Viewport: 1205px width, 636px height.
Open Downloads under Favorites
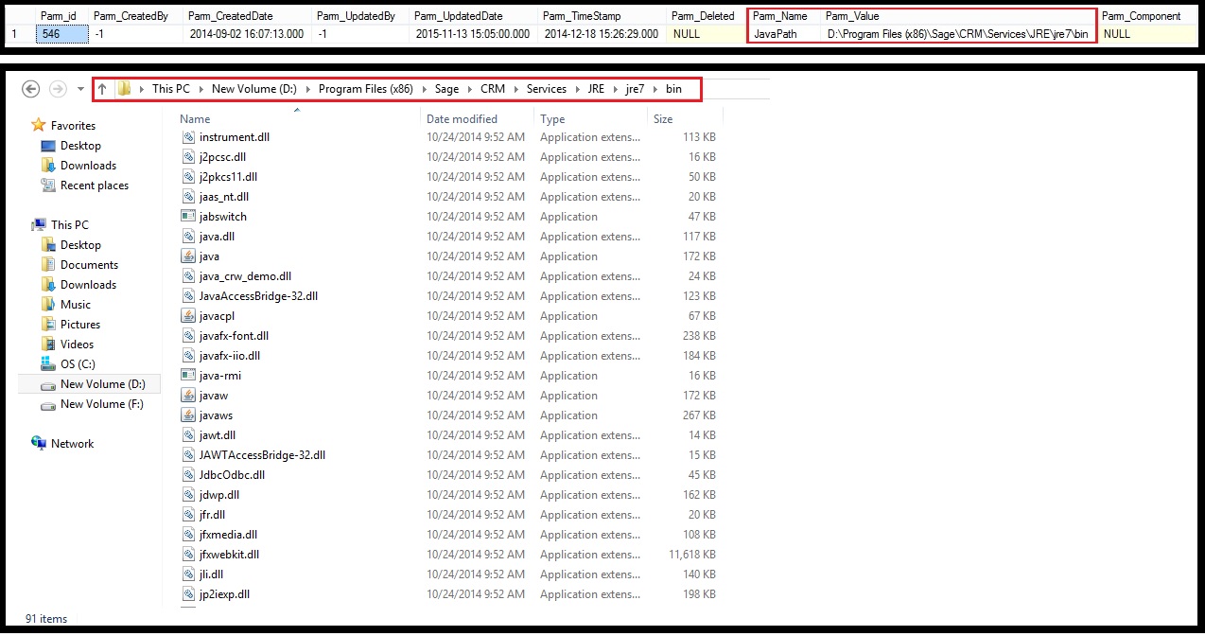88,166
